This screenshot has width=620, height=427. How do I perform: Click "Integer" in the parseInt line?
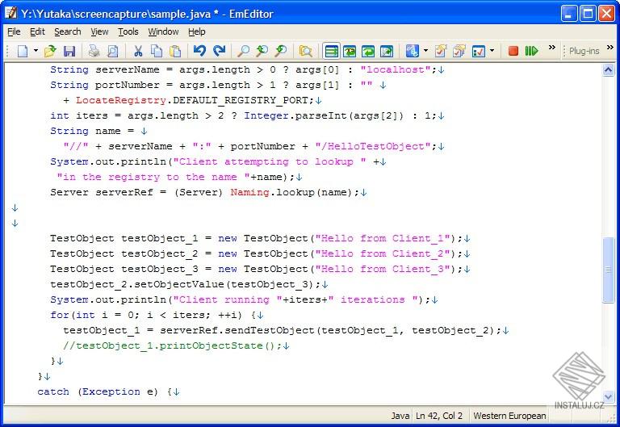266,116
